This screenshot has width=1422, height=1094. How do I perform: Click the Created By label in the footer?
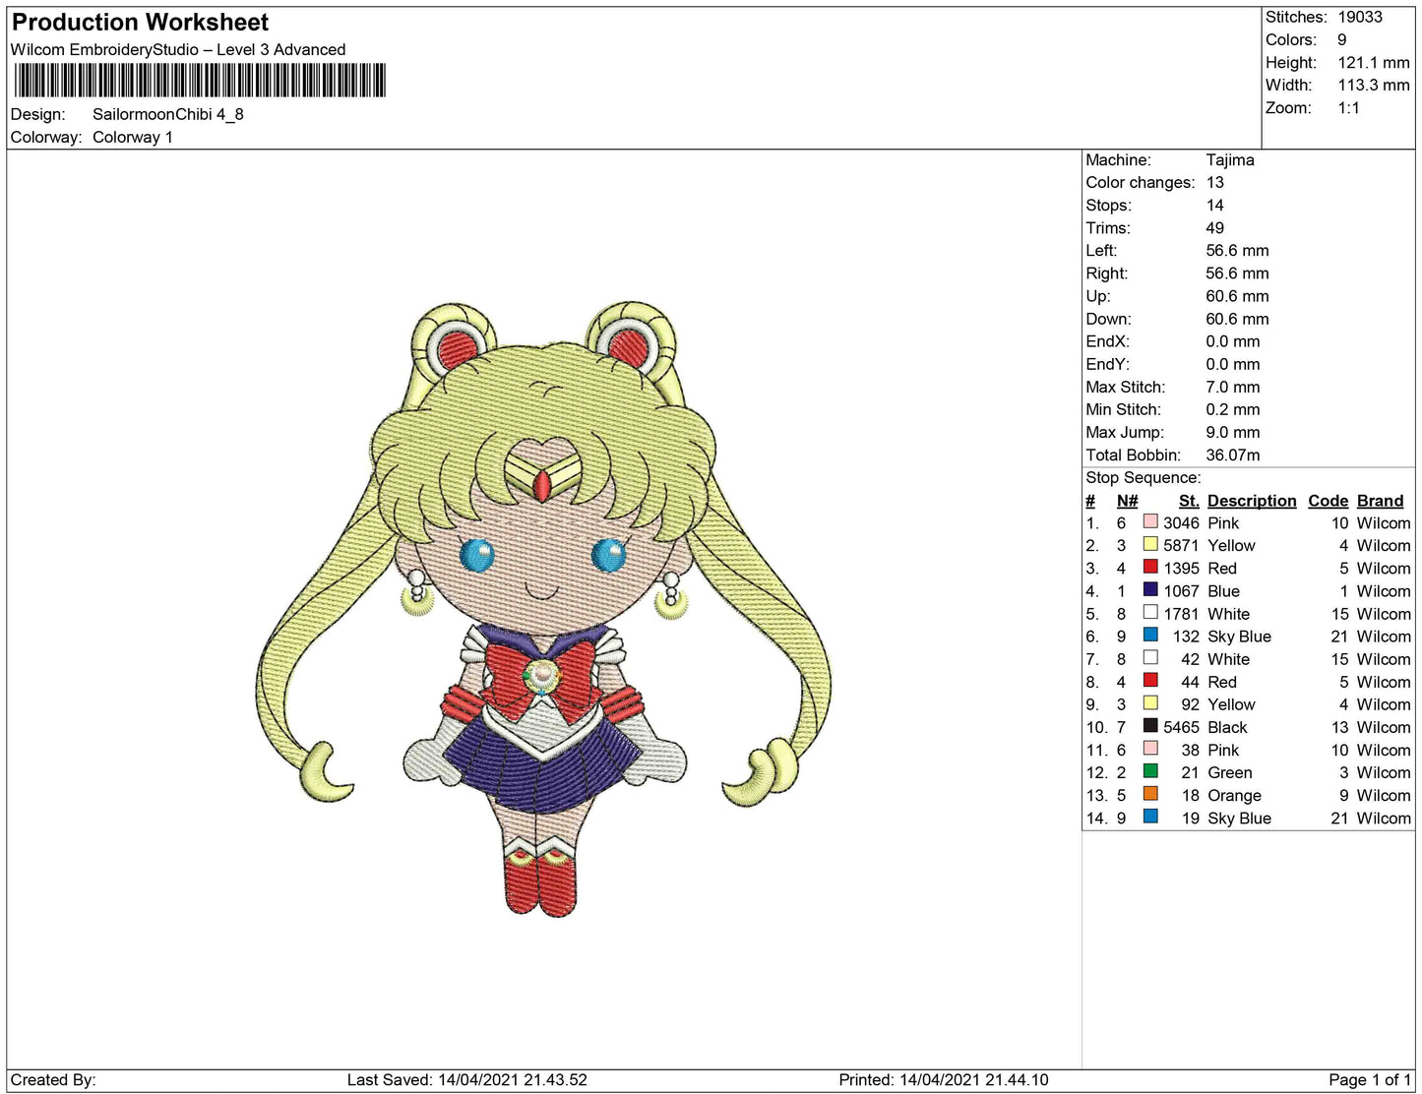point(53,1079)
